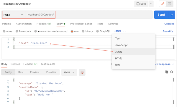
Task: Click the Beautify link
Action: pyautogui.click(x=168, y=31)
